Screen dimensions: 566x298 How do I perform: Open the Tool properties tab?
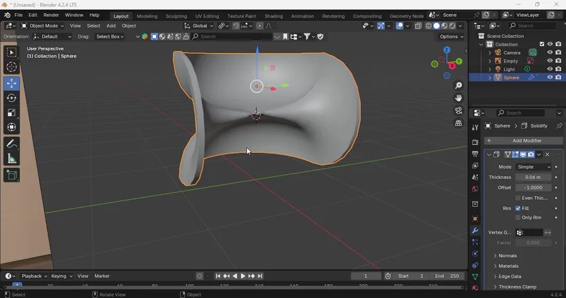[x=475, y=127]
